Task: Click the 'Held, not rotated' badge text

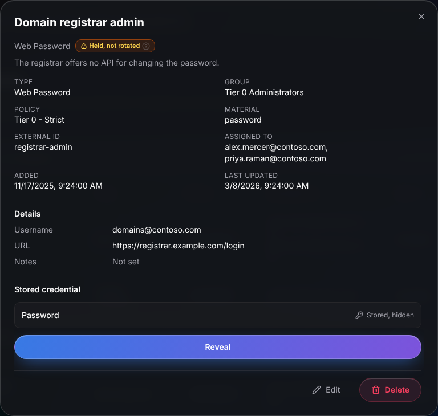Action: [x=114, y=46]
